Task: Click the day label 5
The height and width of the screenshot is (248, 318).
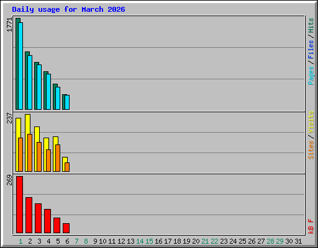Action: 58,241
